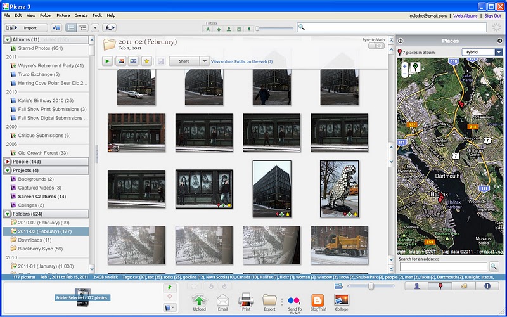
Task: Create a new album with the plus icon
Action: coord(56,28)
